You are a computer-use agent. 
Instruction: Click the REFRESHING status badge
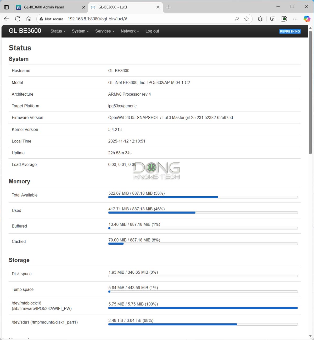pos(290,31)
